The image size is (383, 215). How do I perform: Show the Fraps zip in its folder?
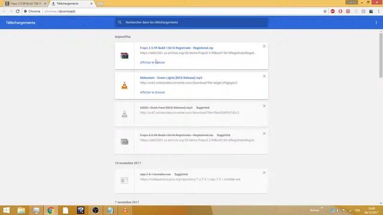pos(153,62)
